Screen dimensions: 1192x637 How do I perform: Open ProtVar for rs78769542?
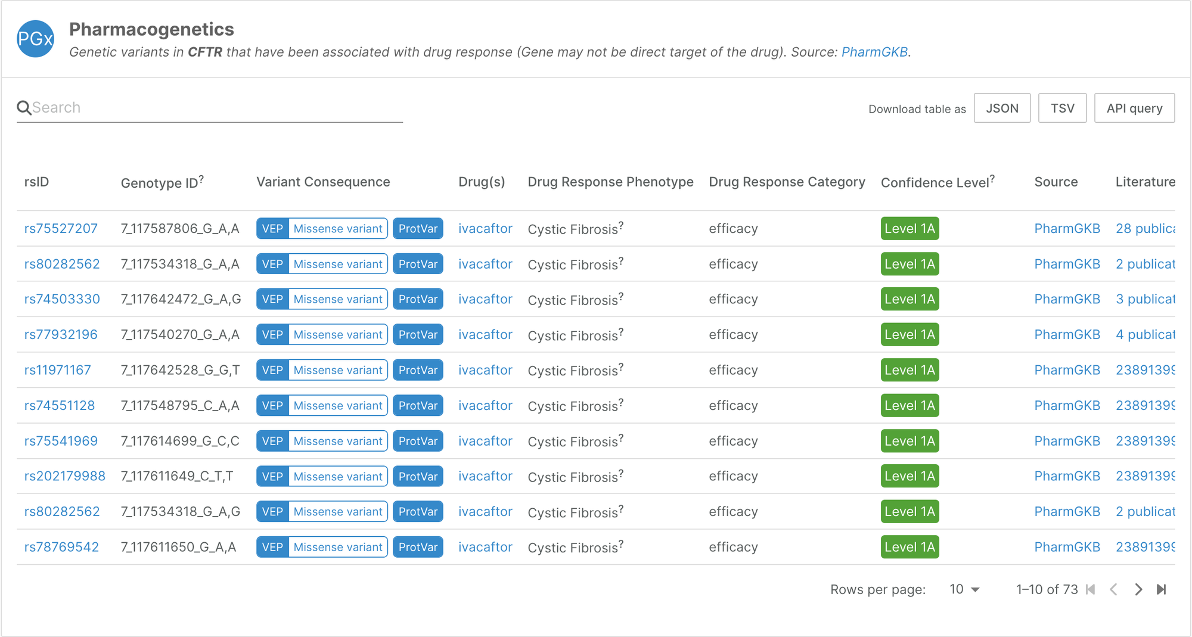tap(418, 547)
